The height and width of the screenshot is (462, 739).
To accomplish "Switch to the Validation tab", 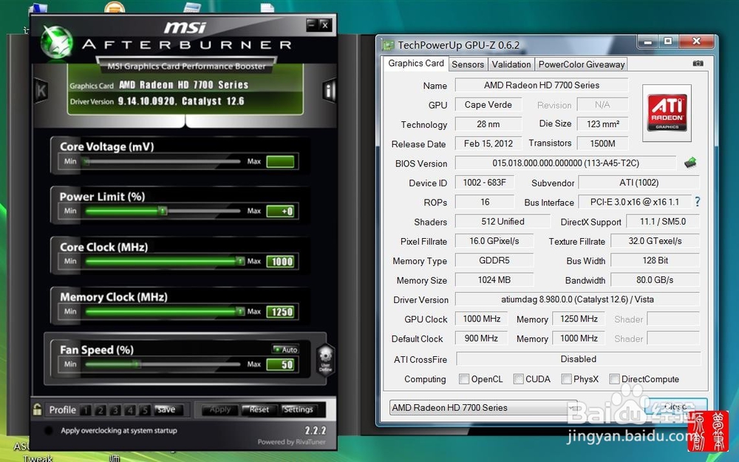I will click(511, 64).
